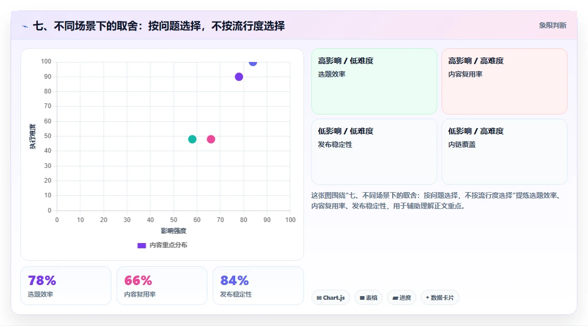Click the teal data point on the chart

[x=192, y=139]
